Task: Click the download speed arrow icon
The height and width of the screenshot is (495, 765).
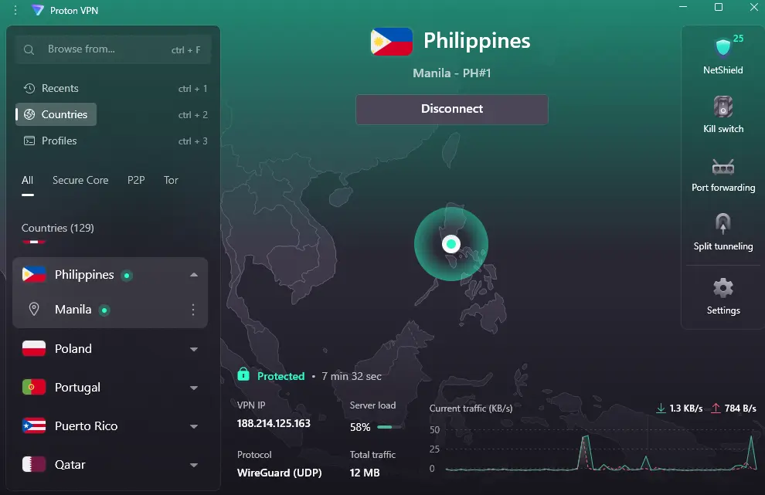Action: 661,409
